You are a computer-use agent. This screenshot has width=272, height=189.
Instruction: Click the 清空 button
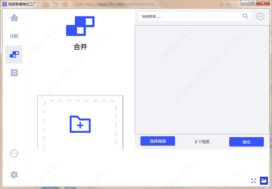[x=247, y=142]
